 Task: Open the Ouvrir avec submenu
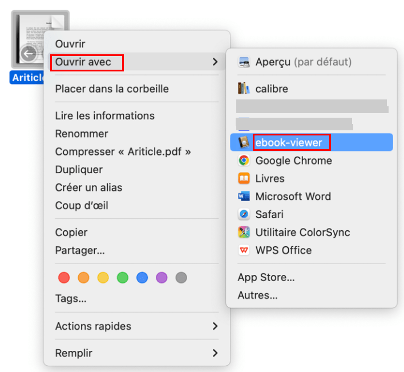[x=136, y=62]
